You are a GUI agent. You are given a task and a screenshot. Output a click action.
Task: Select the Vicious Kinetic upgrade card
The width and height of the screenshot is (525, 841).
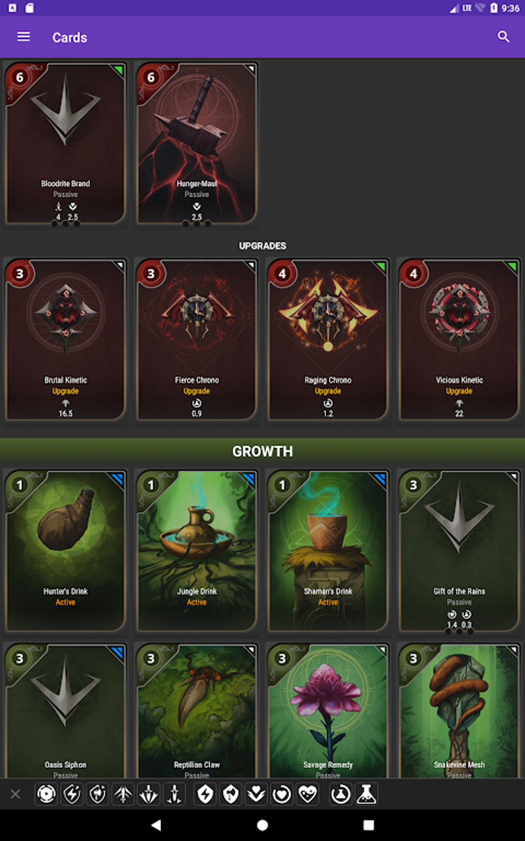(459, 341)
